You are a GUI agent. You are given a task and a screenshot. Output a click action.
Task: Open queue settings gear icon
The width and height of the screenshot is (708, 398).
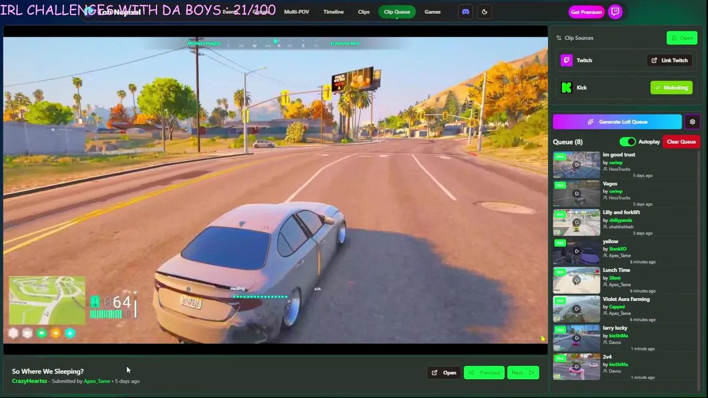pyautogui.click(x=692, y=122)
